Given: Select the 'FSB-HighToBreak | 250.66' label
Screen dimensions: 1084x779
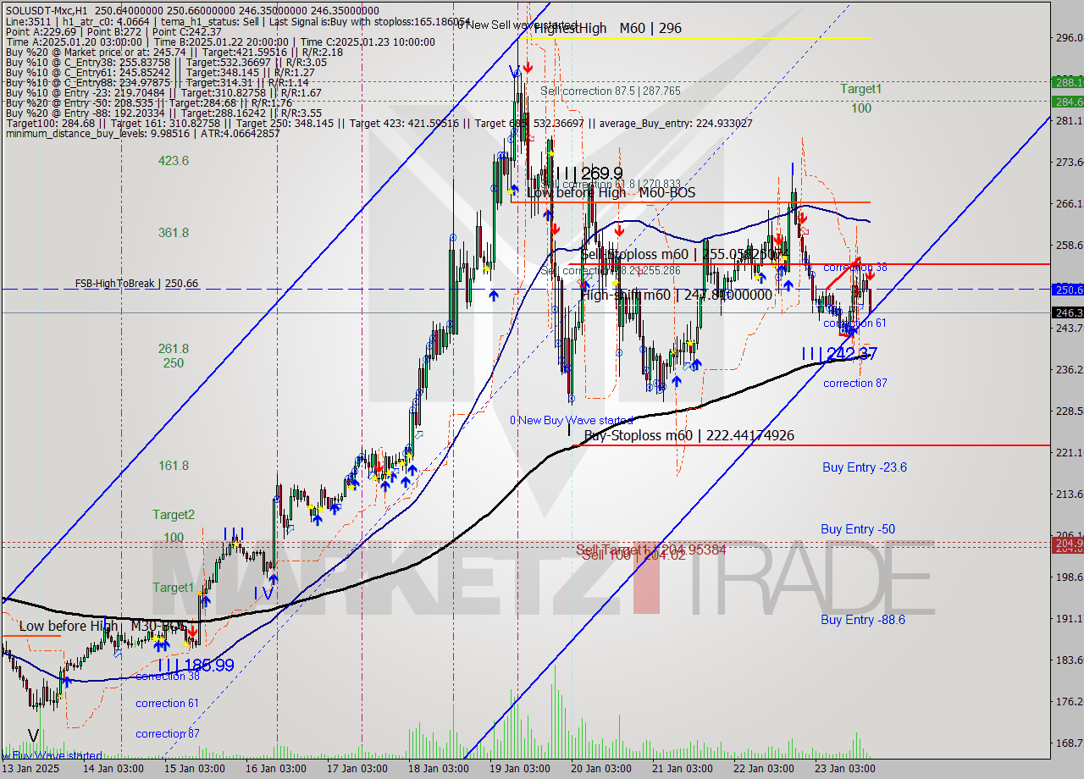Looking at the screenshot, I should click(136, 284).
